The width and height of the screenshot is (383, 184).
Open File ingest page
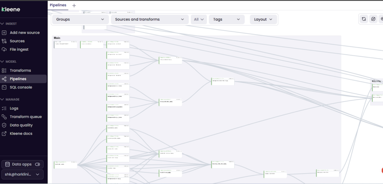pos(19,49)
